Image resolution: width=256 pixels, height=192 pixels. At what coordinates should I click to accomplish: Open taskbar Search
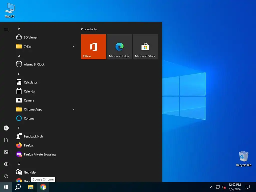pyautogui.click(x=18, y=187)
